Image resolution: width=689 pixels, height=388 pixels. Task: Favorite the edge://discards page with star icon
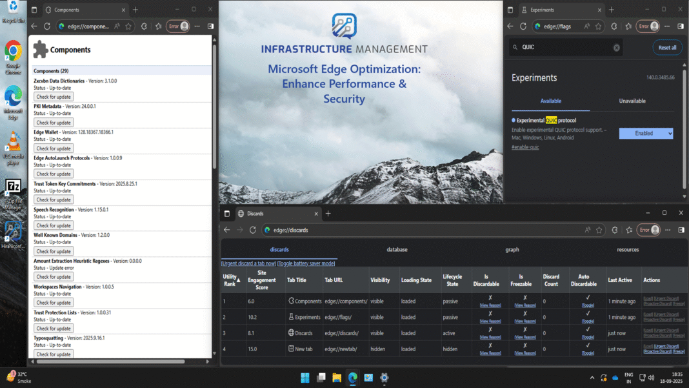pyautogui.click(x=599, y=230)
